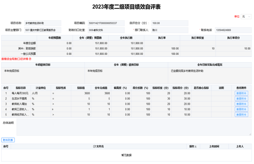The image size is (254, 164).
Task: Click the 执行率得分 column header
Action: [233, 38]
